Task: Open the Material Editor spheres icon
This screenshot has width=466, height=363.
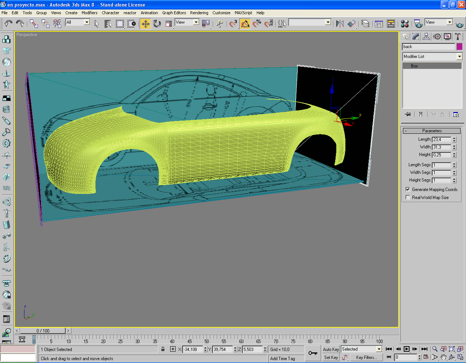Action: [405, 24]
